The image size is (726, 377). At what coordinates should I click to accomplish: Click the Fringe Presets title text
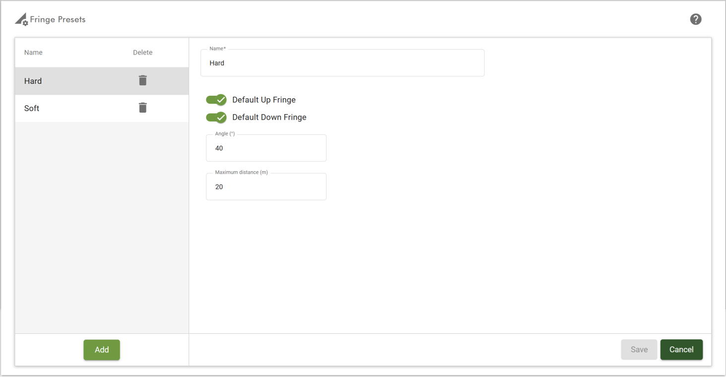pos(58,20)
